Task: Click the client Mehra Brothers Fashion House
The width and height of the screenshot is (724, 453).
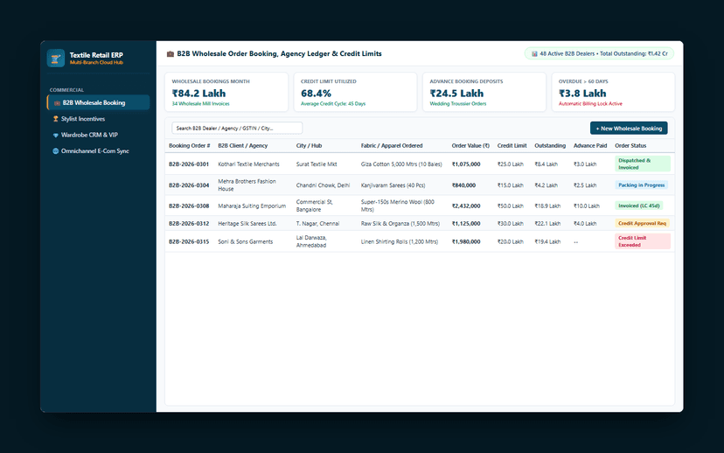Action: [247, 185]
